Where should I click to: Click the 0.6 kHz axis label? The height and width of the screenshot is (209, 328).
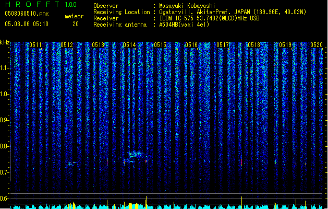[4, 199]
